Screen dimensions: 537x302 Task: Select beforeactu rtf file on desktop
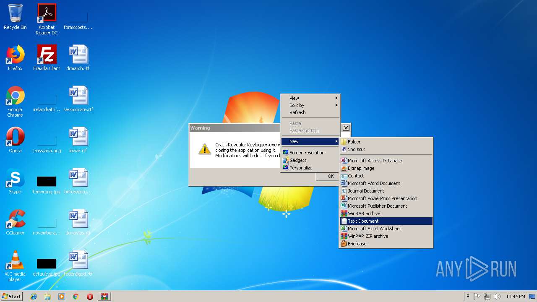pos(78,181)
